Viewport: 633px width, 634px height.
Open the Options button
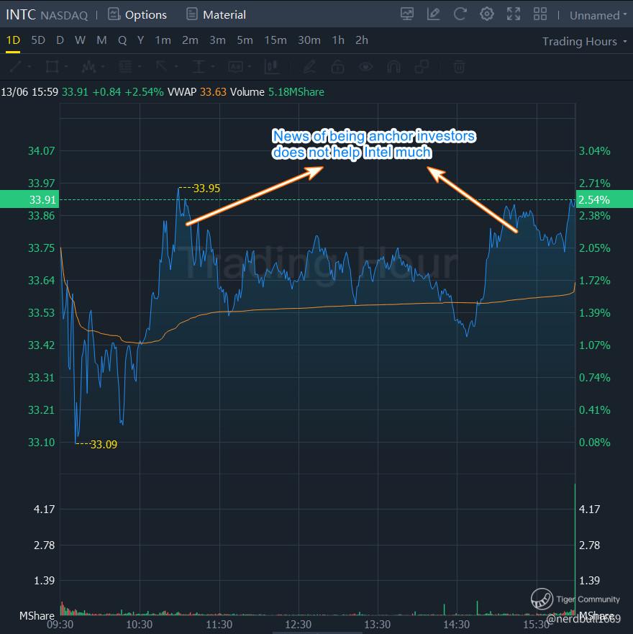137,14
